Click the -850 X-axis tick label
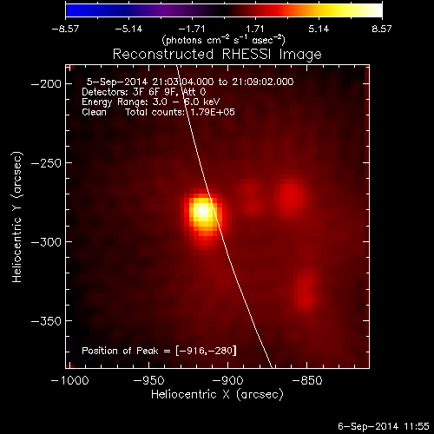Screen dimensions: 434x434 306,380
